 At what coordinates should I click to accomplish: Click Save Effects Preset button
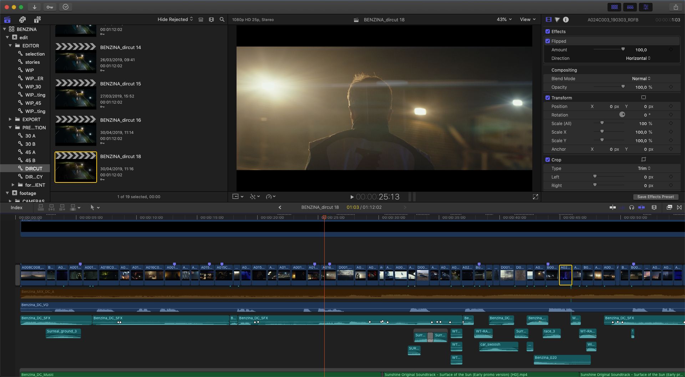point(655,197)
